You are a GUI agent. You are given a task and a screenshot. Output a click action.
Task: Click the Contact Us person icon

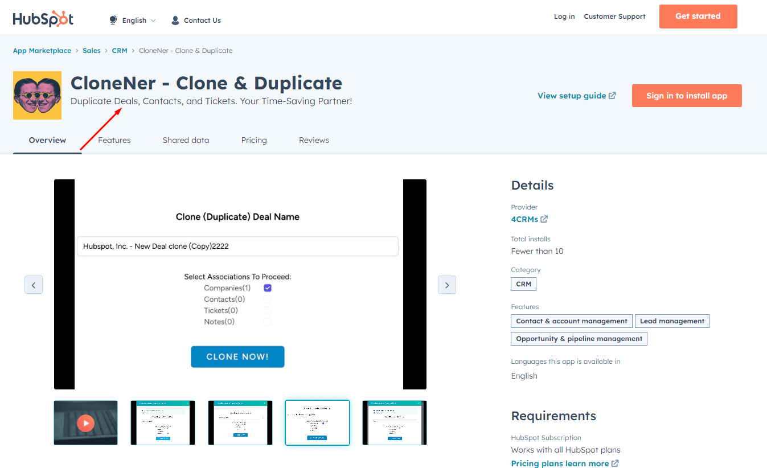click(175, 20)
